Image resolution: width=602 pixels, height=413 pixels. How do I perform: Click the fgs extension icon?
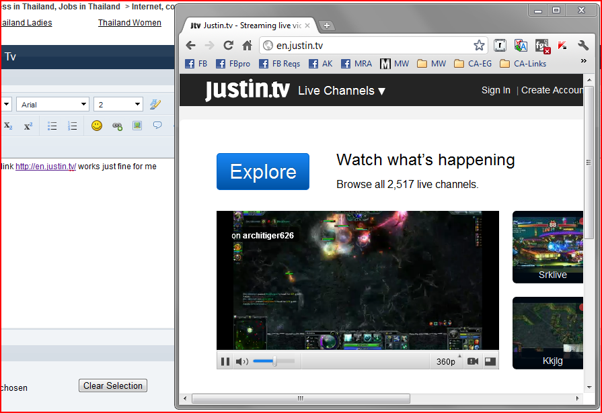[542, 46]
